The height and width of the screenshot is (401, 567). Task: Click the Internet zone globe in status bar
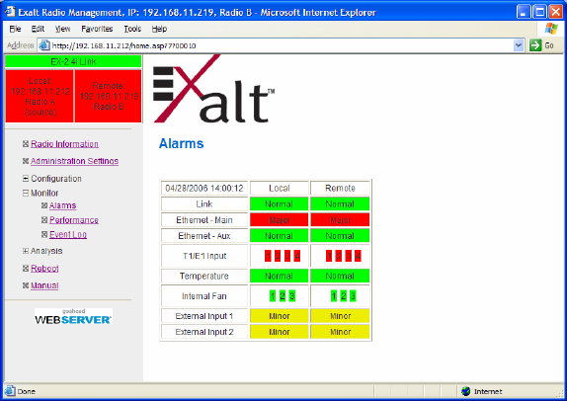pyautogui.click(x=466, y=391)
